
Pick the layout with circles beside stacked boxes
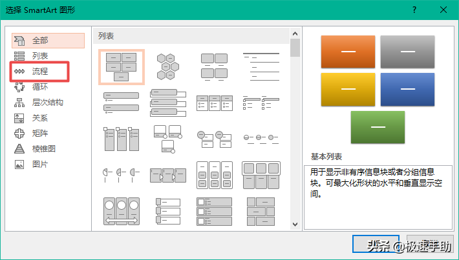pyautogui.click(x=214, y=139)
